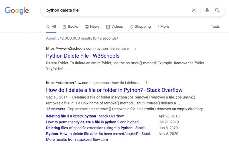Open deleting file if it exists link
The width and height of the screenshot is (229, 146).
coord(85,116)
